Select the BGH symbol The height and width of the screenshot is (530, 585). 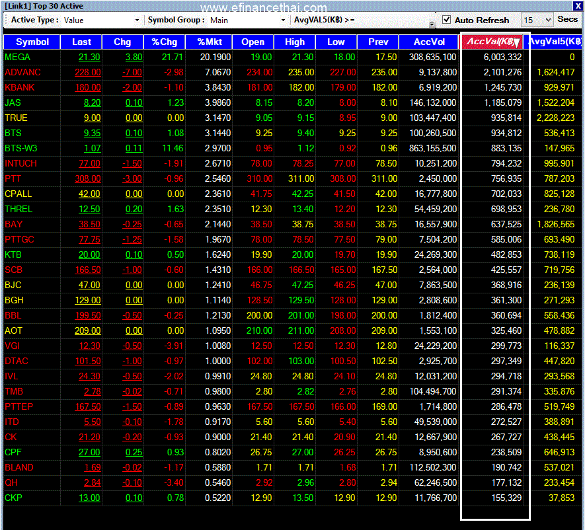coord(14,300)
